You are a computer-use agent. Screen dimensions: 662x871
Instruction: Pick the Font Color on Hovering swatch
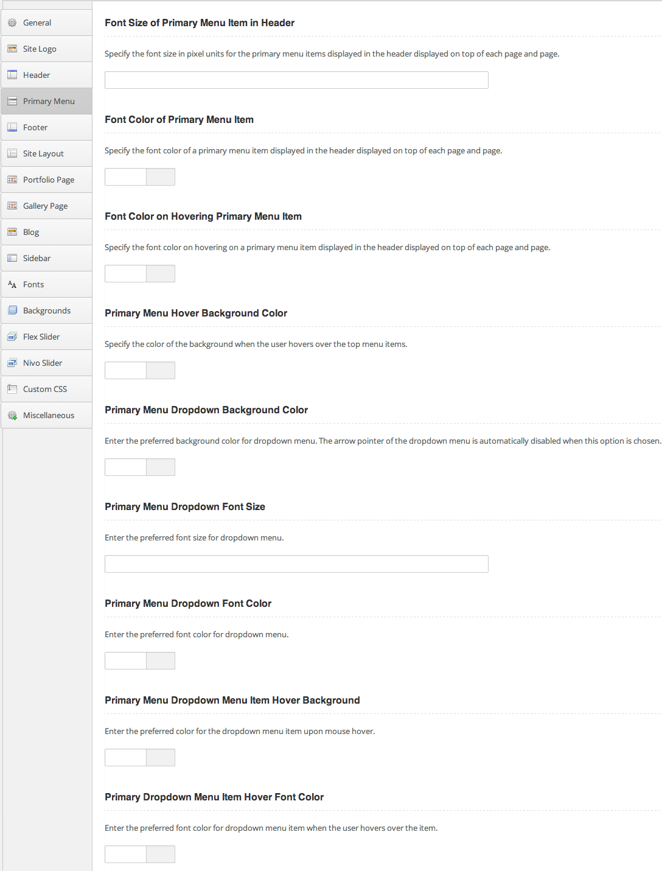click(x=161, y=273)
